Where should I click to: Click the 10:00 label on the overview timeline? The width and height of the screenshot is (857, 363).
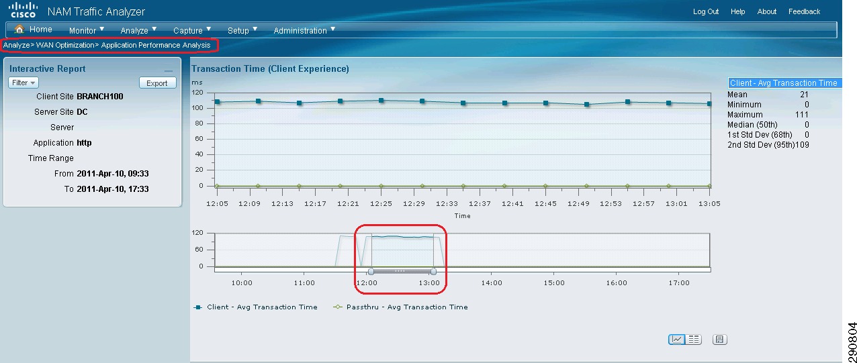click(x=242, y=283)
